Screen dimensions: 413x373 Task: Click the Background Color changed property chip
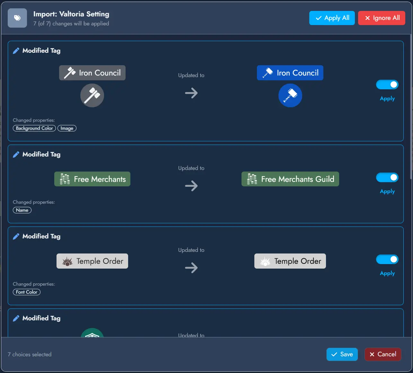[x=34, y=128]
